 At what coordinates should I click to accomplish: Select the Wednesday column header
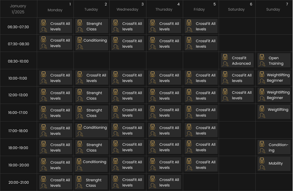coord(128,9)
